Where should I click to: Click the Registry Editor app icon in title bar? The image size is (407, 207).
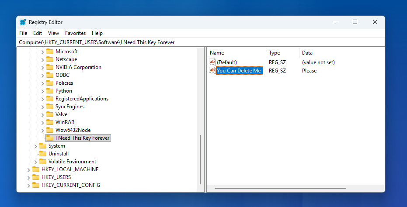[x=23, y=22]
